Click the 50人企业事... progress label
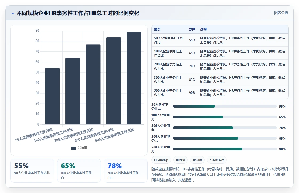This screenshot has width=299, height=193. tap(160, 107)
